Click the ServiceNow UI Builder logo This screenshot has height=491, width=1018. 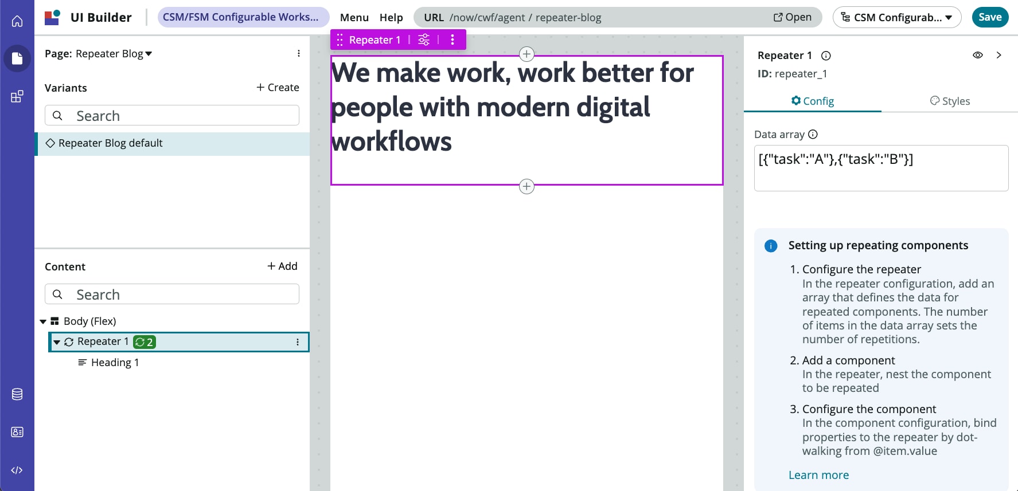click(53, 17)
